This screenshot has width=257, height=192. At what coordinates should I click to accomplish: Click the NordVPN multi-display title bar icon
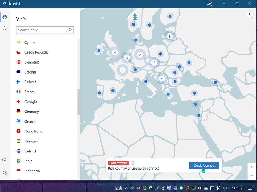point(210,3)
